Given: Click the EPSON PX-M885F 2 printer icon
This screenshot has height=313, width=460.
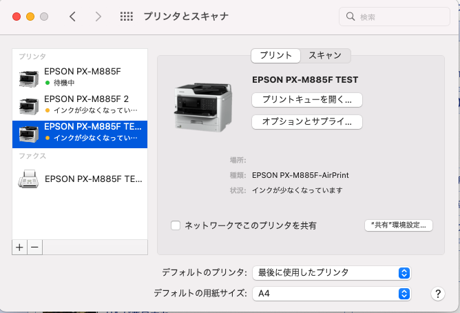Looking at the screenshot, I should click(x=28, y=106).
